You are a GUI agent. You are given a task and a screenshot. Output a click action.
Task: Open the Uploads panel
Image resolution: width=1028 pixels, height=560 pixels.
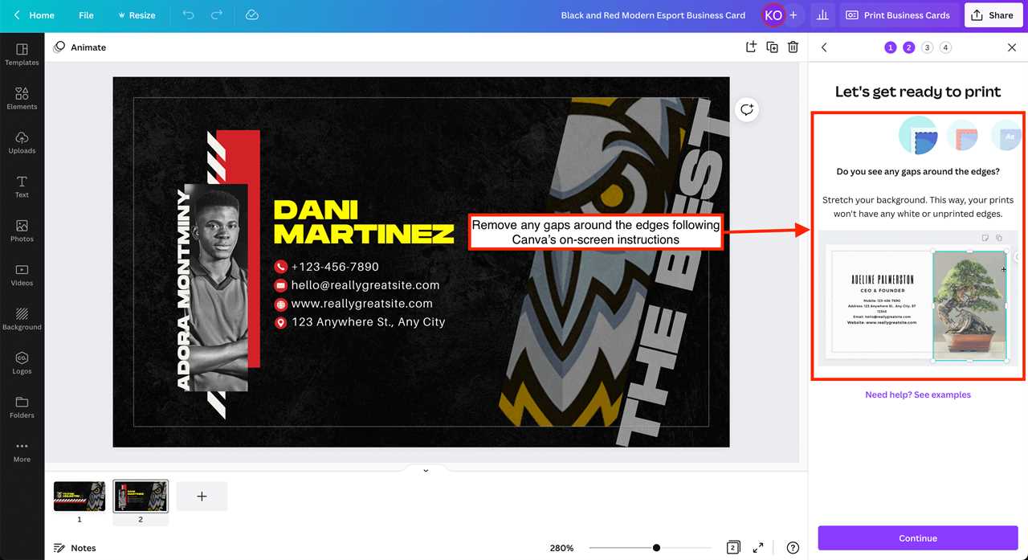click(x=22, y=141)
